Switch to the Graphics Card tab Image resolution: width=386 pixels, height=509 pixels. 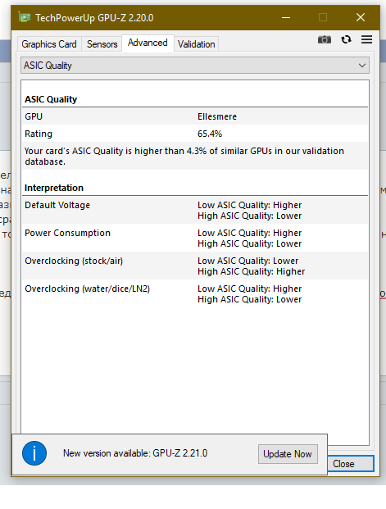point(49,44)
